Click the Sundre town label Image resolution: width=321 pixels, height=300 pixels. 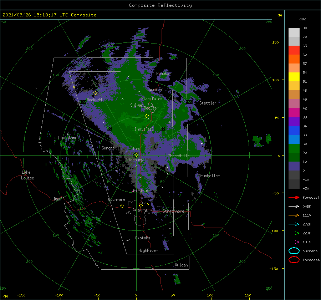click(x=108, y=148)
